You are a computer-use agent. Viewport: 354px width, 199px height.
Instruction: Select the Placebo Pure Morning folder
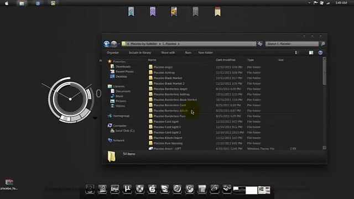click(168, 143)
